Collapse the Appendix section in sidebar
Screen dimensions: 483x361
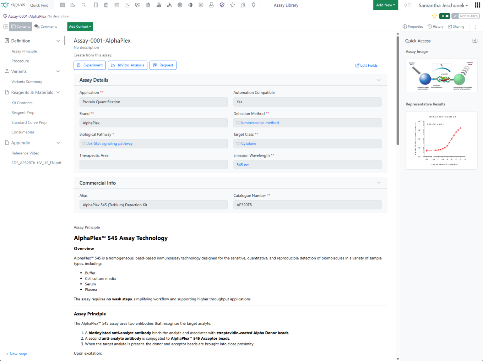58,143
